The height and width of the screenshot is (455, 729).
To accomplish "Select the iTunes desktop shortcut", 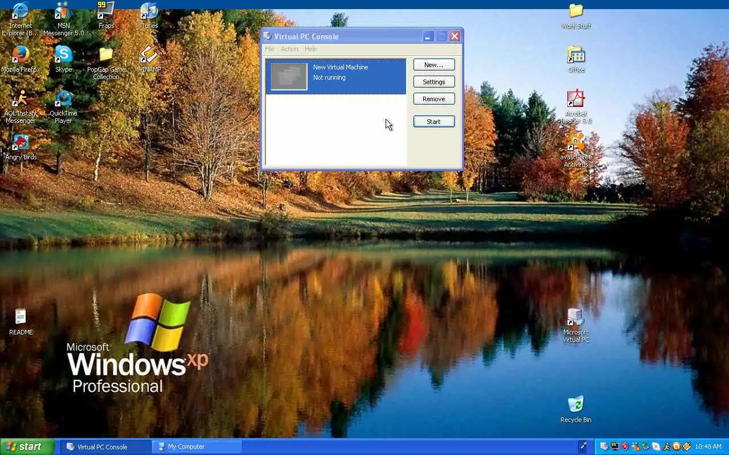I will pos(149,16).
